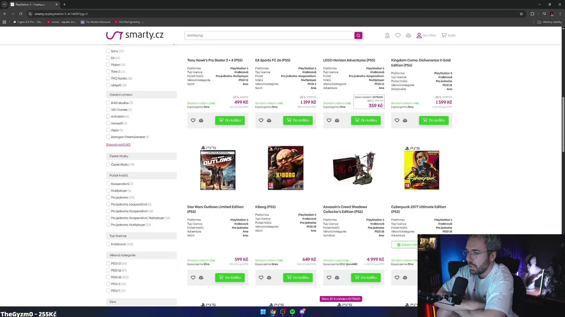
Task: Reload the page in Chrome
Action: 20,14
